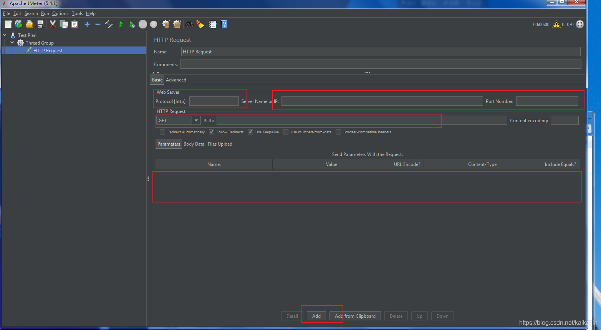Click the comments panel collapse arrows

[x=156, y=73]
